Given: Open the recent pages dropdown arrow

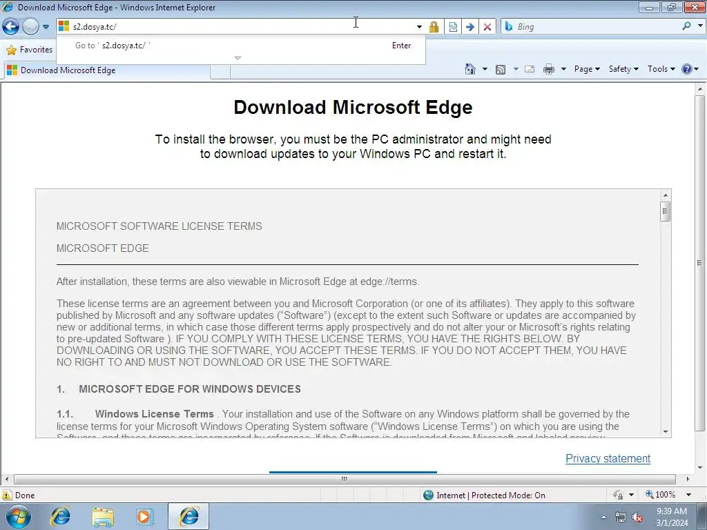Looking at the screenshot, I should 46,27.
